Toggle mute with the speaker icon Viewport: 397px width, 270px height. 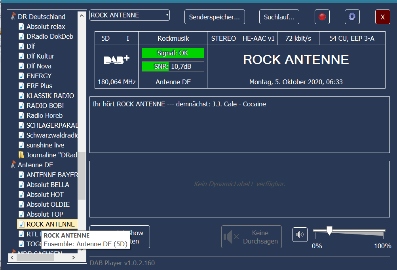[x=300, y=235]
